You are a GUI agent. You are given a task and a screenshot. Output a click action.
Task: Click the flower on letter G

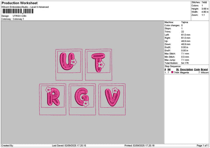point(86,103)
